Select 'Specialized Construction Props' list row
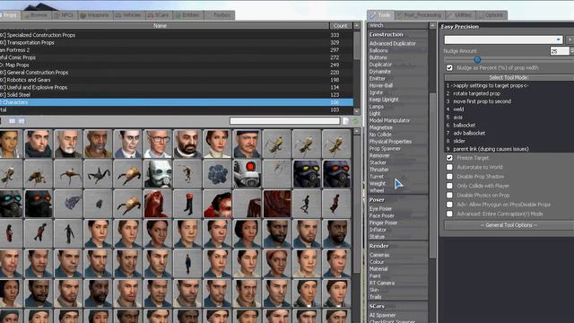 click(177, 35)
